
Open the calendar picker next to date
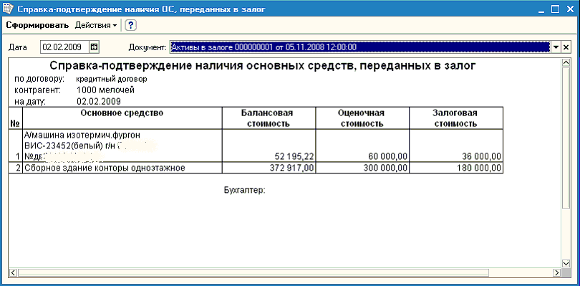[95, 47]
